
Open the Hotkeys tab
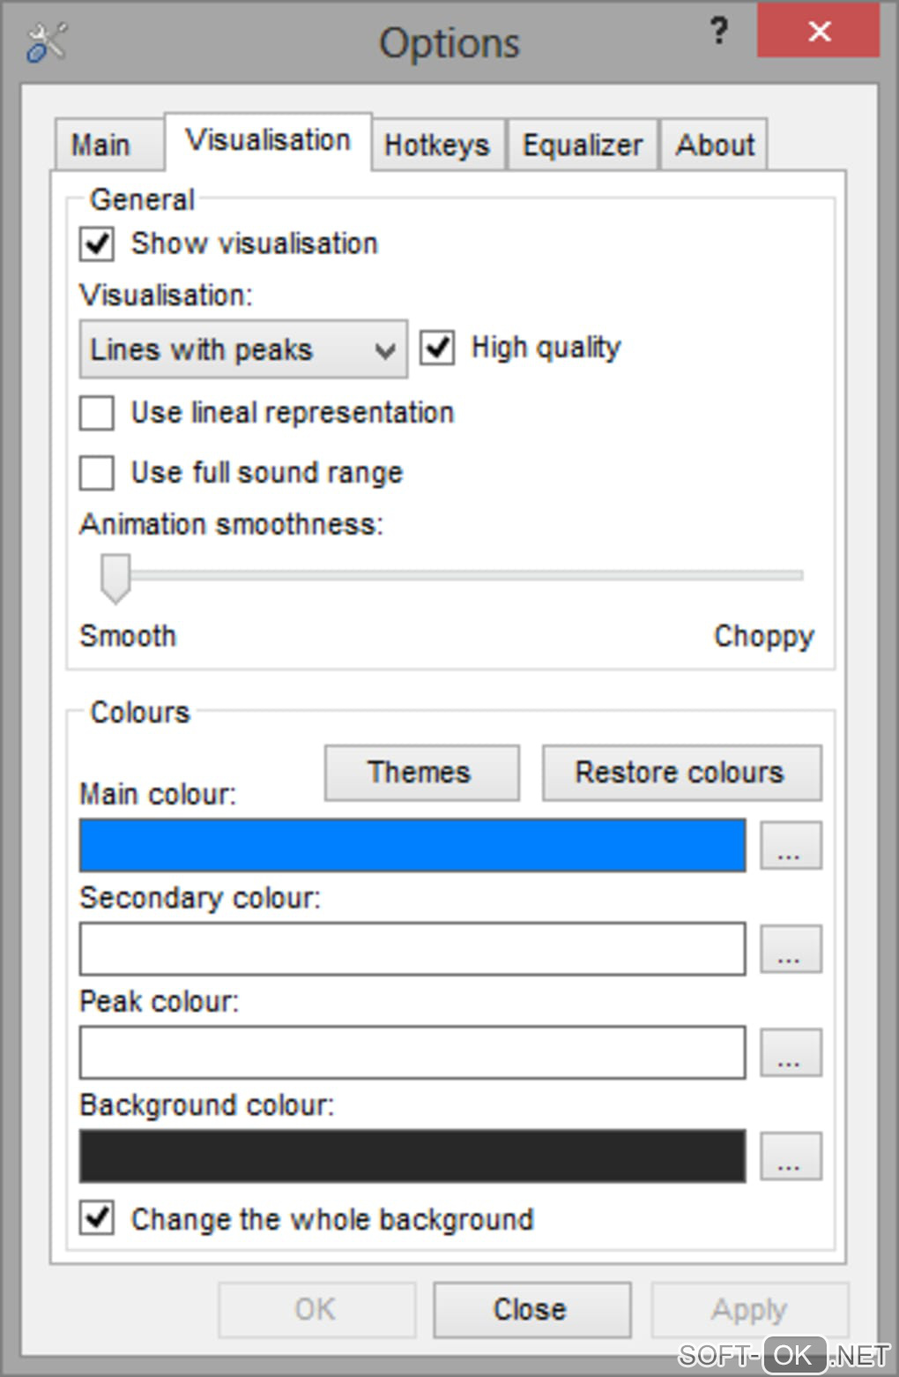[436, 145]
